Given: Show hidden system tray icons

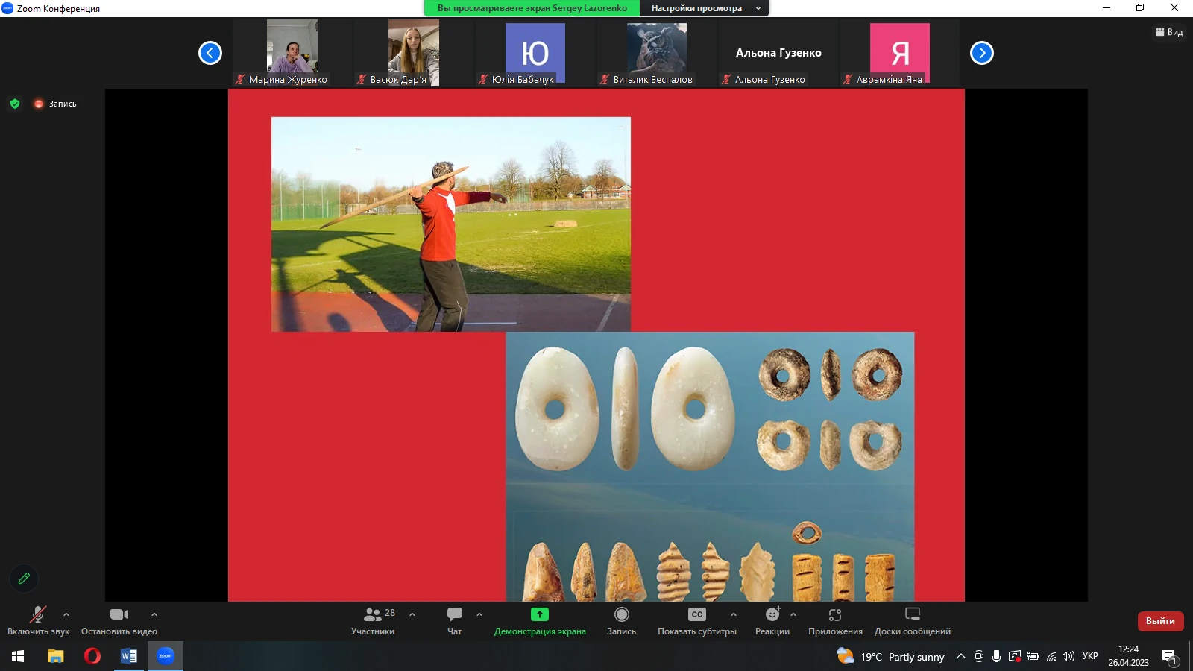Looking at the screenshot, I should pyautogui.click(x=961, y=656).
